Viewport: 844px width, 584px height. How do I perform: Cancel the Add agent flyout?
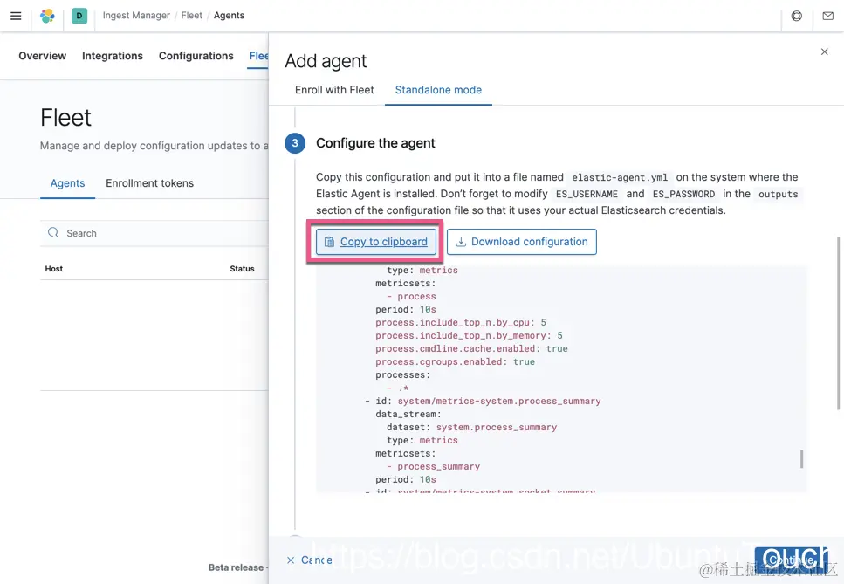[x=310, y=560]
